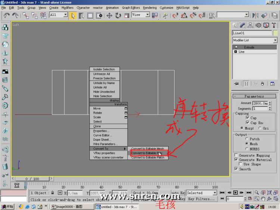Image resolution: width=280 pixels, height=210 pixels.
Task: Click the Undo arrow icon
Action: [6, 15]
